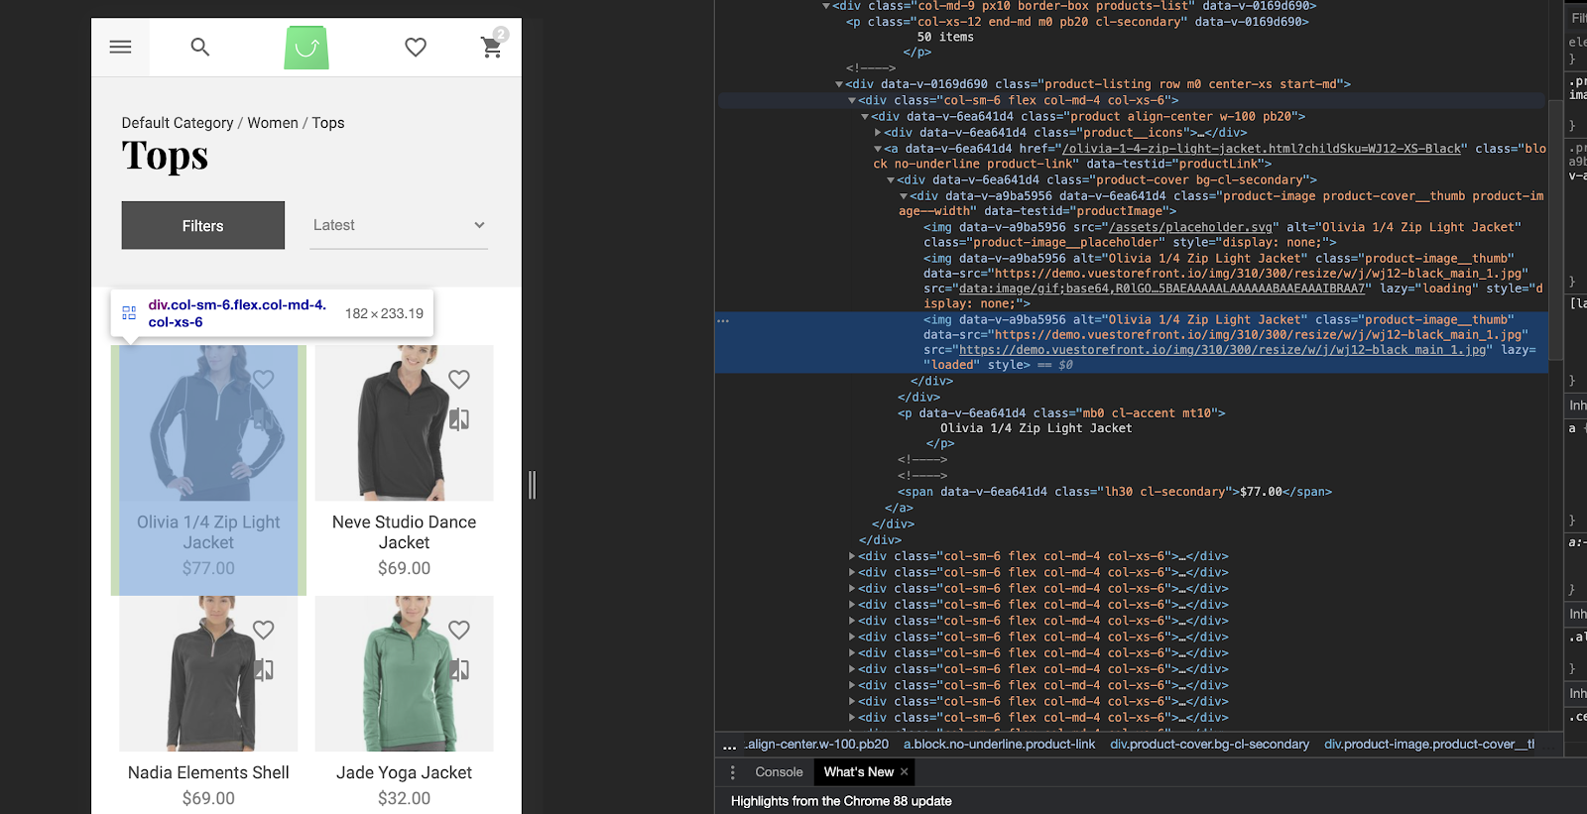
Task: Open the data:image/gif base64 src link
Action: (1162, 289)
